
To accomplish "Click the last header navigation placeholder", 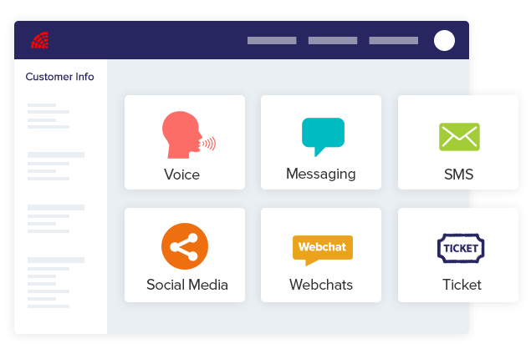I will pos(394,41).
